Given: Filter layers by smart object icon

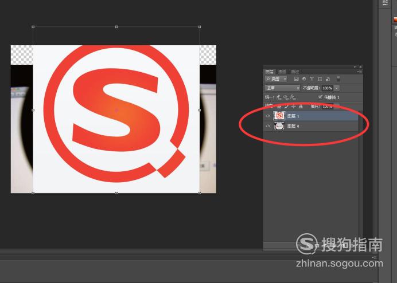Looking at the screenshot, I should point(328,79).
